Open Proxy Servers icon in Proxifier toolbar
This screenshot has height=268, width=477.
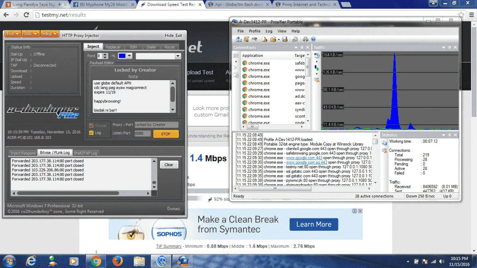pyautogui.click(x=239, y=39)
